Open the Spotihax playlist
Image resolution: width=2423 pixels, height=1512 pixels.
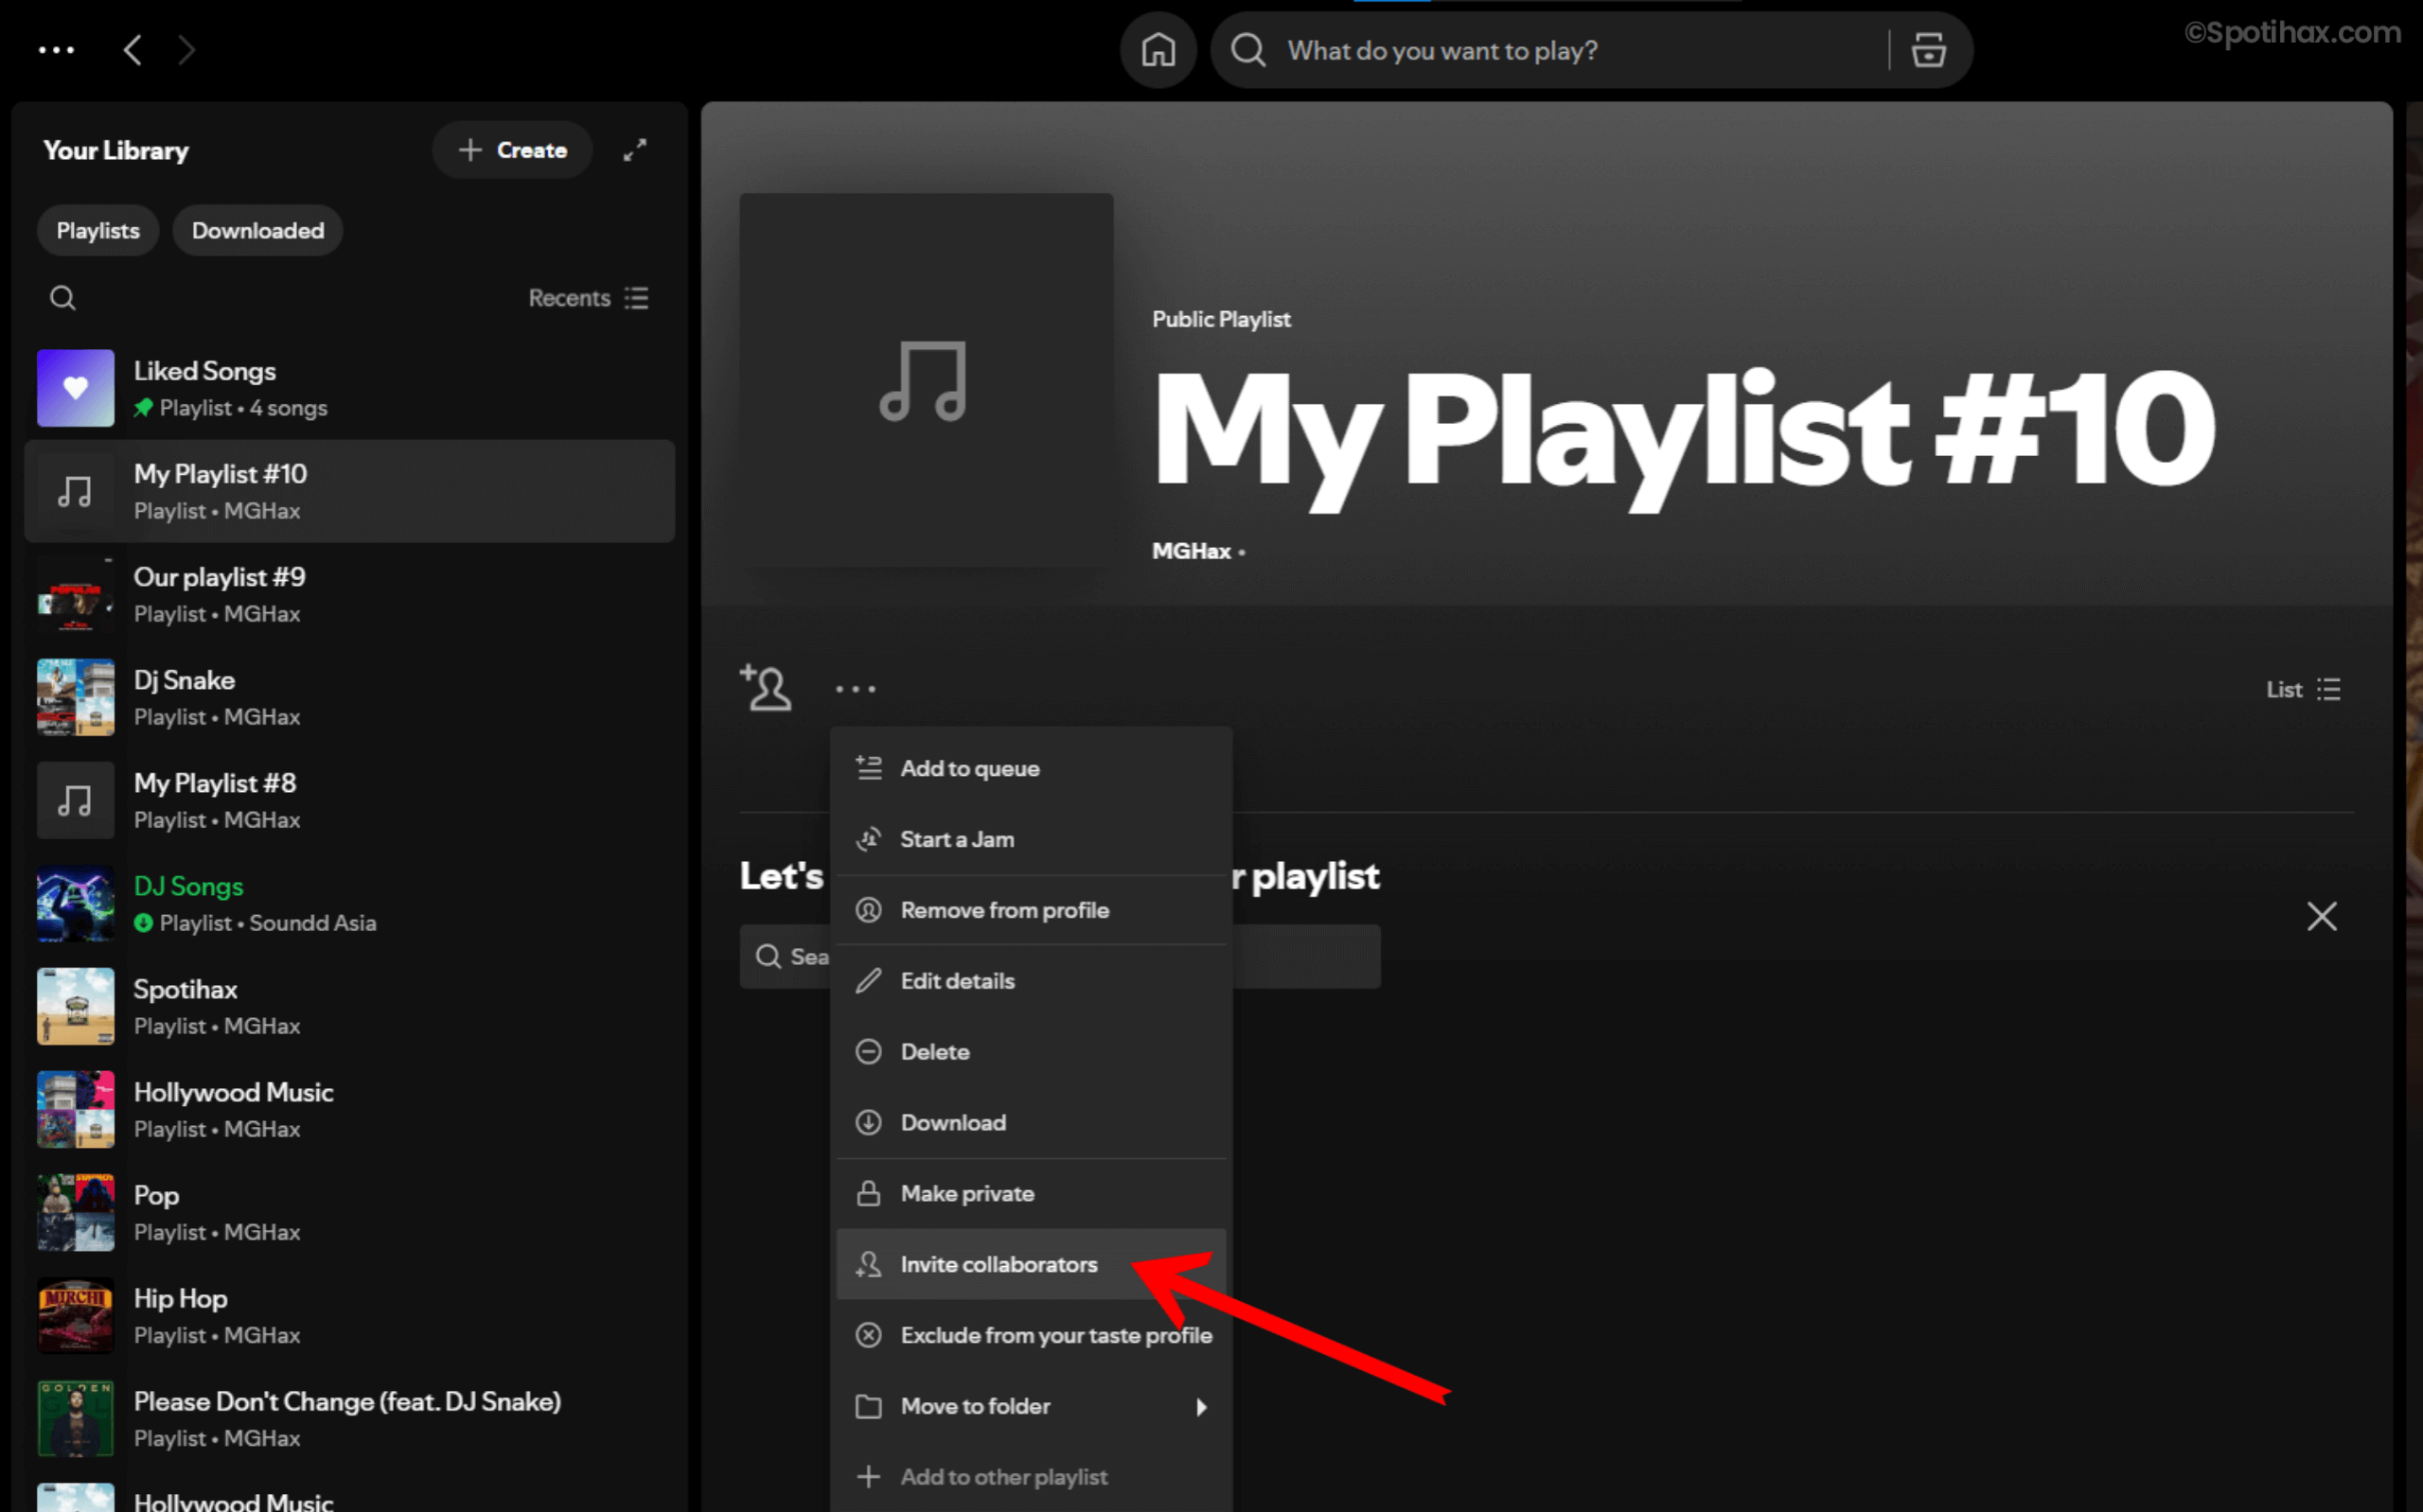tap(349, 1006)
